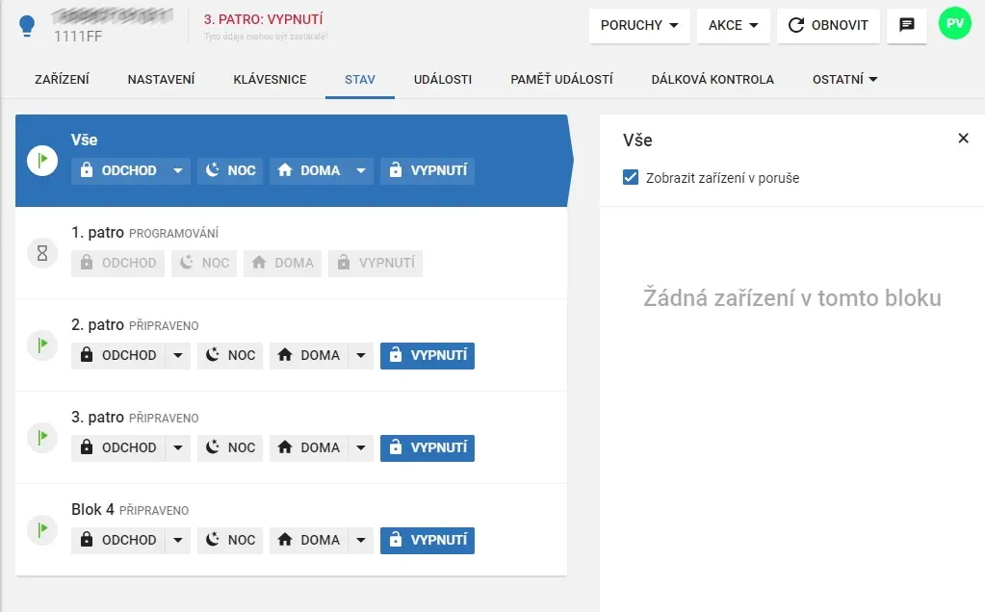Click the flag icon in the Vše row

tap(41, 161)
